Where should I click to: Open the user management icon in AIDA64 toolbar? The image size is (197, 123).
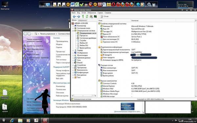click(91, 16)
